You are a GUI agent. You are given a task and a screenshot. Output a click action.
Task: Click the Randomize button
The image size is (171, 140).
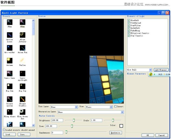(116, 133)
